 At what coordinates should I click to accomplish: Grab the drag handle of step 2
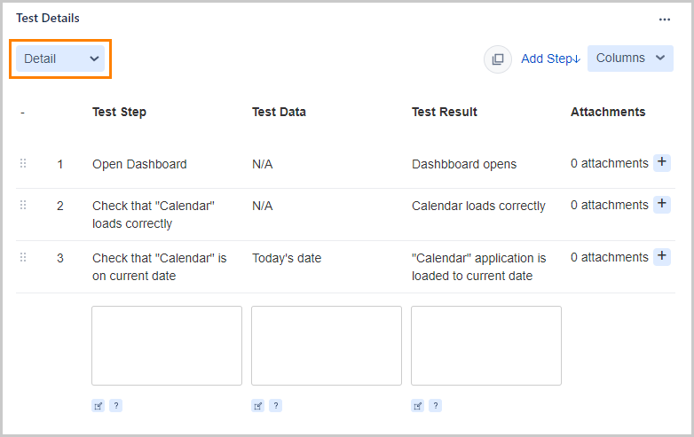click(x=23, y=205)
